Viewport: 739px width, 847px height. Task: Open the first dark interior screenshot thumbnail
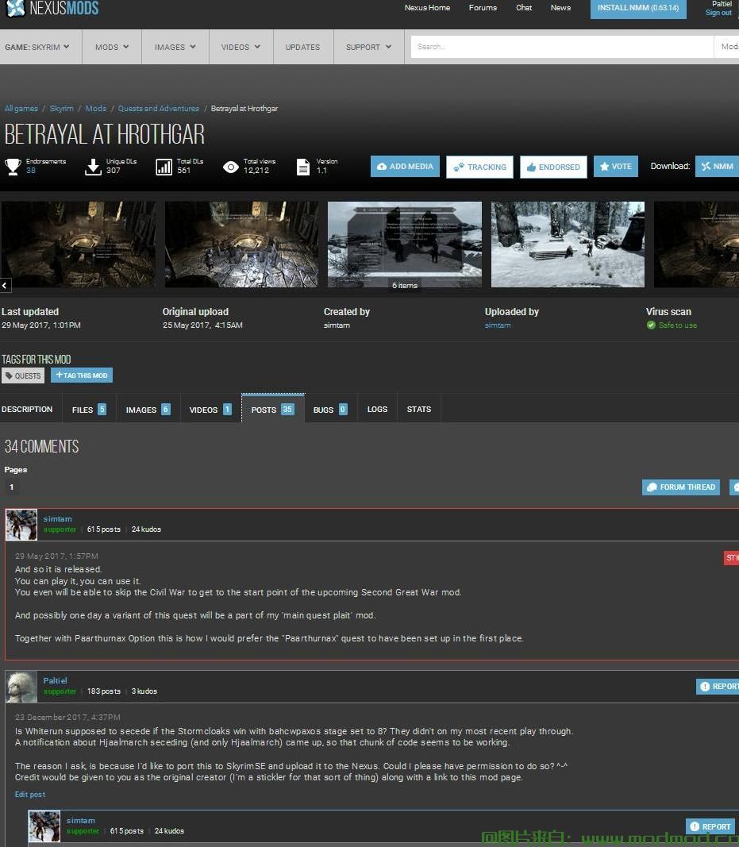point(79,244)
